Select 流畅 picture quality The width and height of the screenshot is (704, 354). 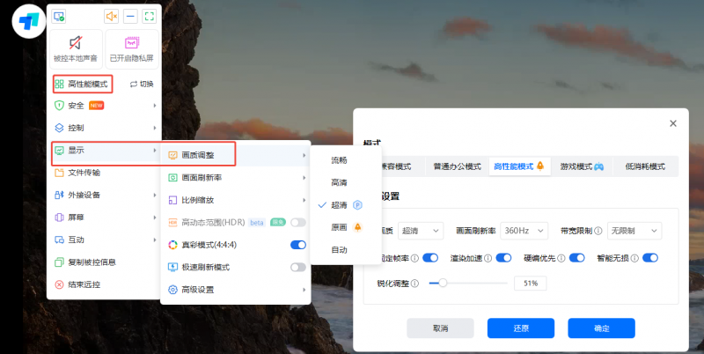345,160
